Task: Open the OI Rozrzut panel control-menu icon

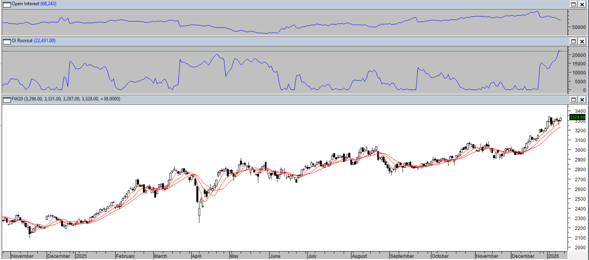Action: coord(7,41)
